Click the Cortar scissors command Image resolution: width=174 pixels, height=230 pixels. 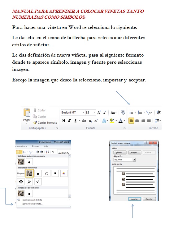coord(40,110)
